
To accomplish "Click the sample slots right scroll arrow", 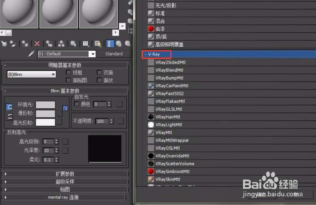I will pos(116,32).
